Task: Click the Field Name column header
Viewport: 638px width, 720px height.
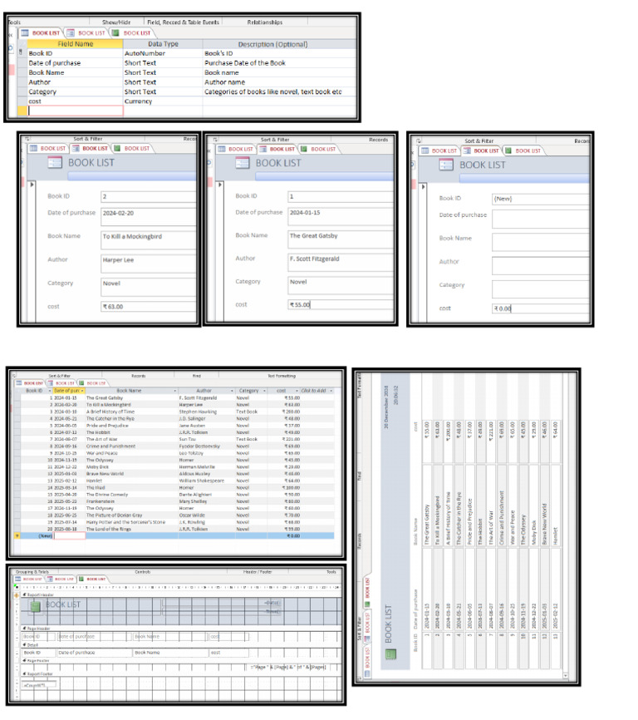Action: (x=76, y=44)
